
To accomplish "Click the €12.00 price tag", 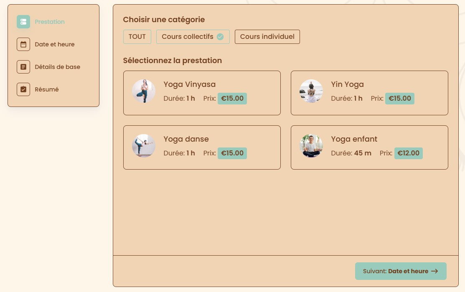I will [x=408, y=153].
